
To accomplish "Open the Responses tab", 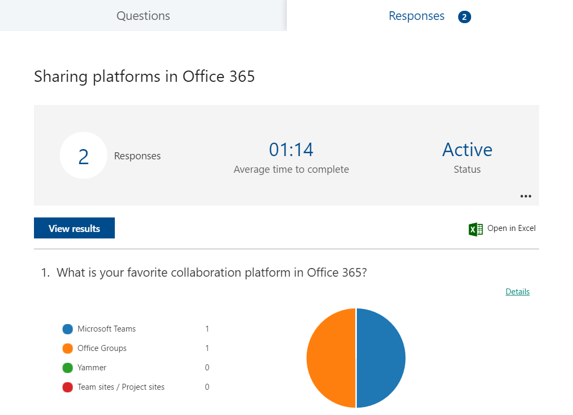I will tap(430, 16).
